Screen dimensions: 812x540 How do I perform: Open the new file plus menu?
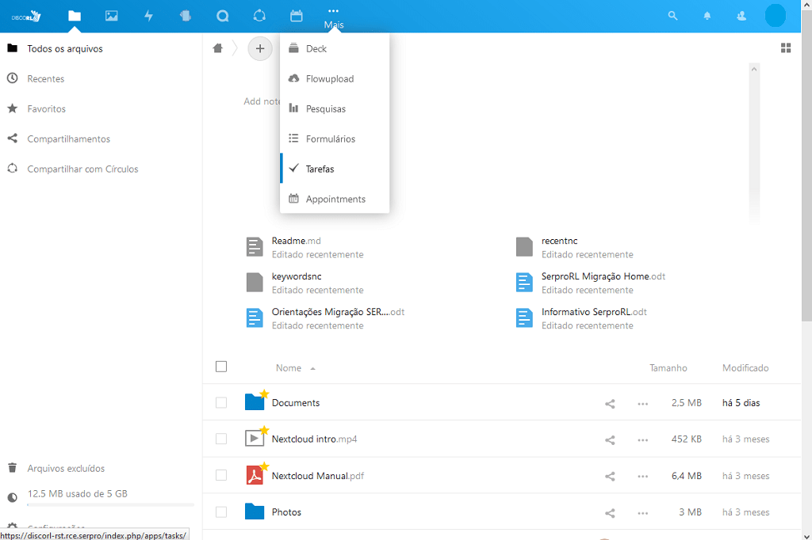(x=259, y=48)
